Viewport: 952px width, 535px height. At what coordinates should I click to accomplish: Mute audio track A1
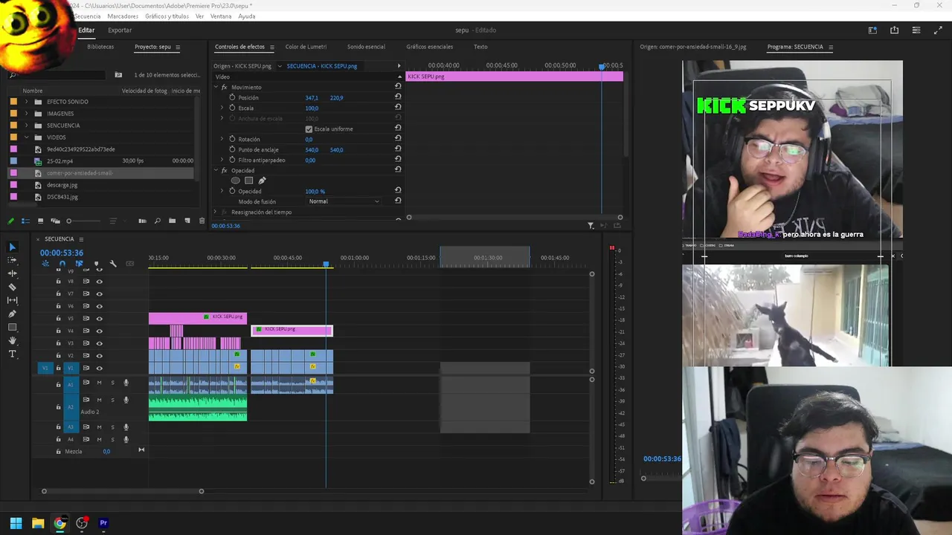point(99,383)
